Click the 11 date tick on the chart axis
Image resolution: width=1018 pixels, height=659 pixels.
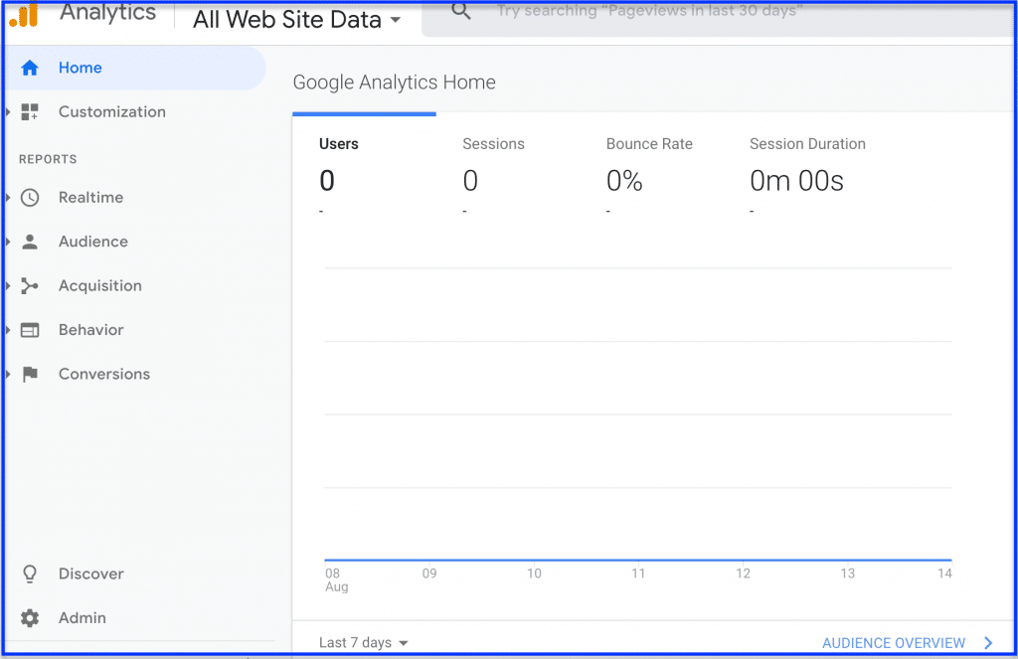[638, 574]
